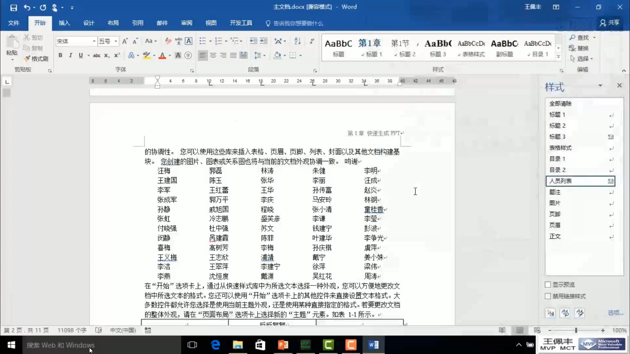Click the tab selector at ruler corner
This screenshot has height=354, width=630.
tap(7, 82)
